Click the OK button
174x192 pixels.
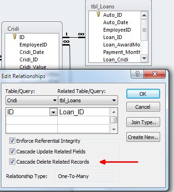[143, 94]
